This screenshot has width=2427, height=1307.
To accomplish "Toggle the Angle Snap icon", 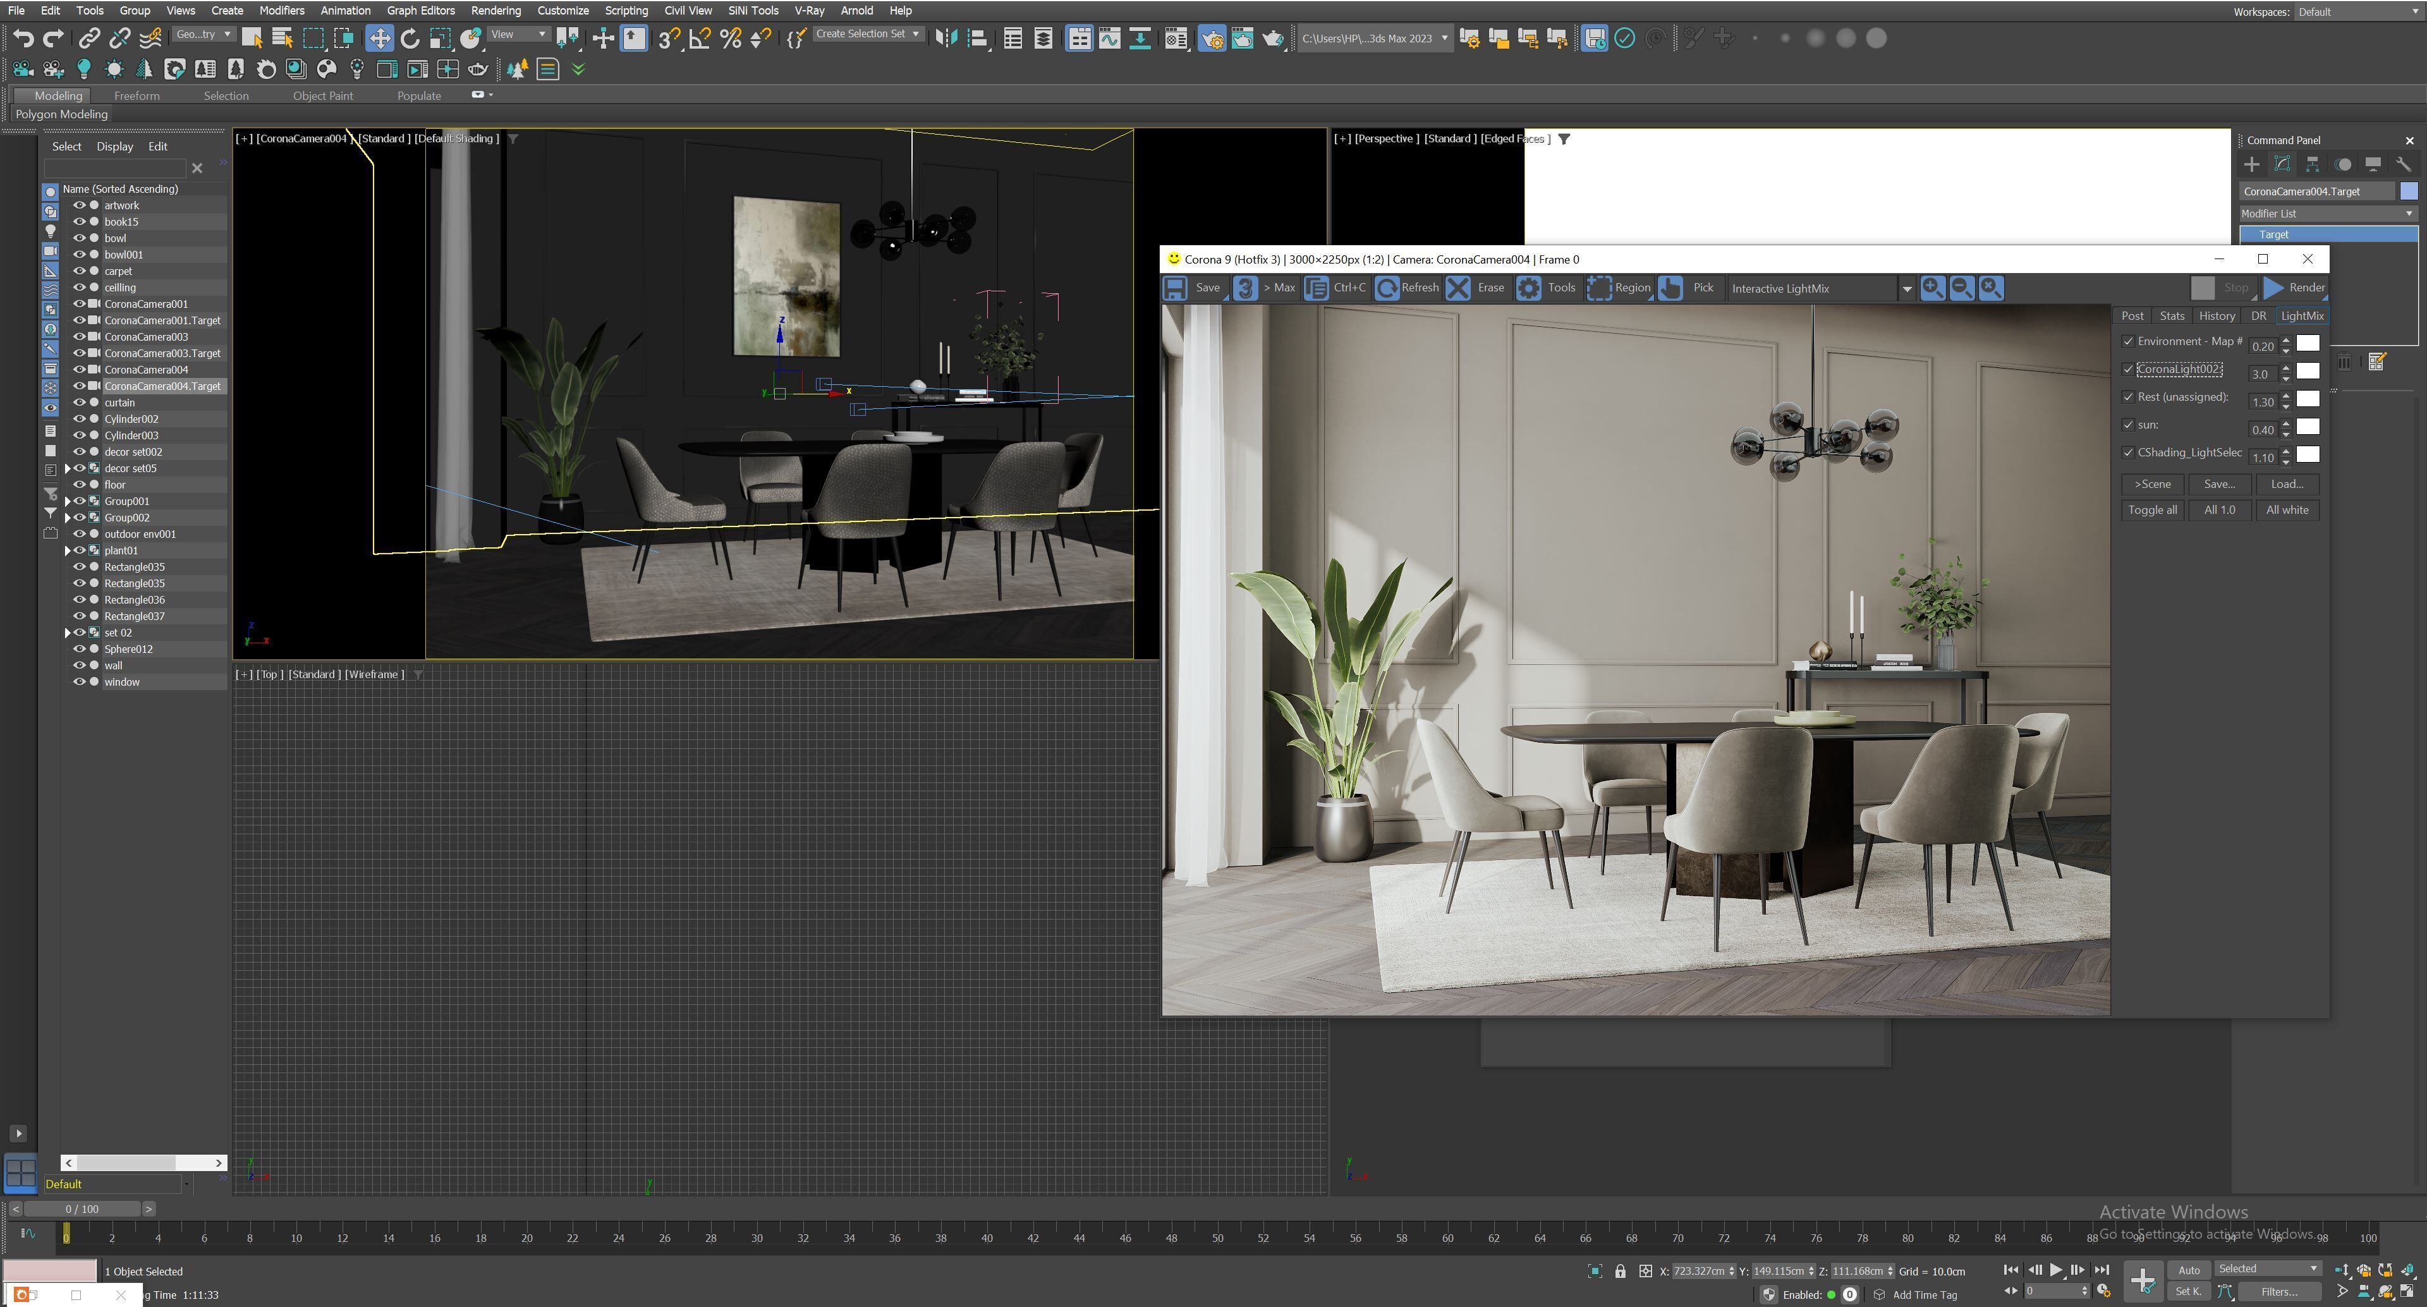I will tap(700, 38).
